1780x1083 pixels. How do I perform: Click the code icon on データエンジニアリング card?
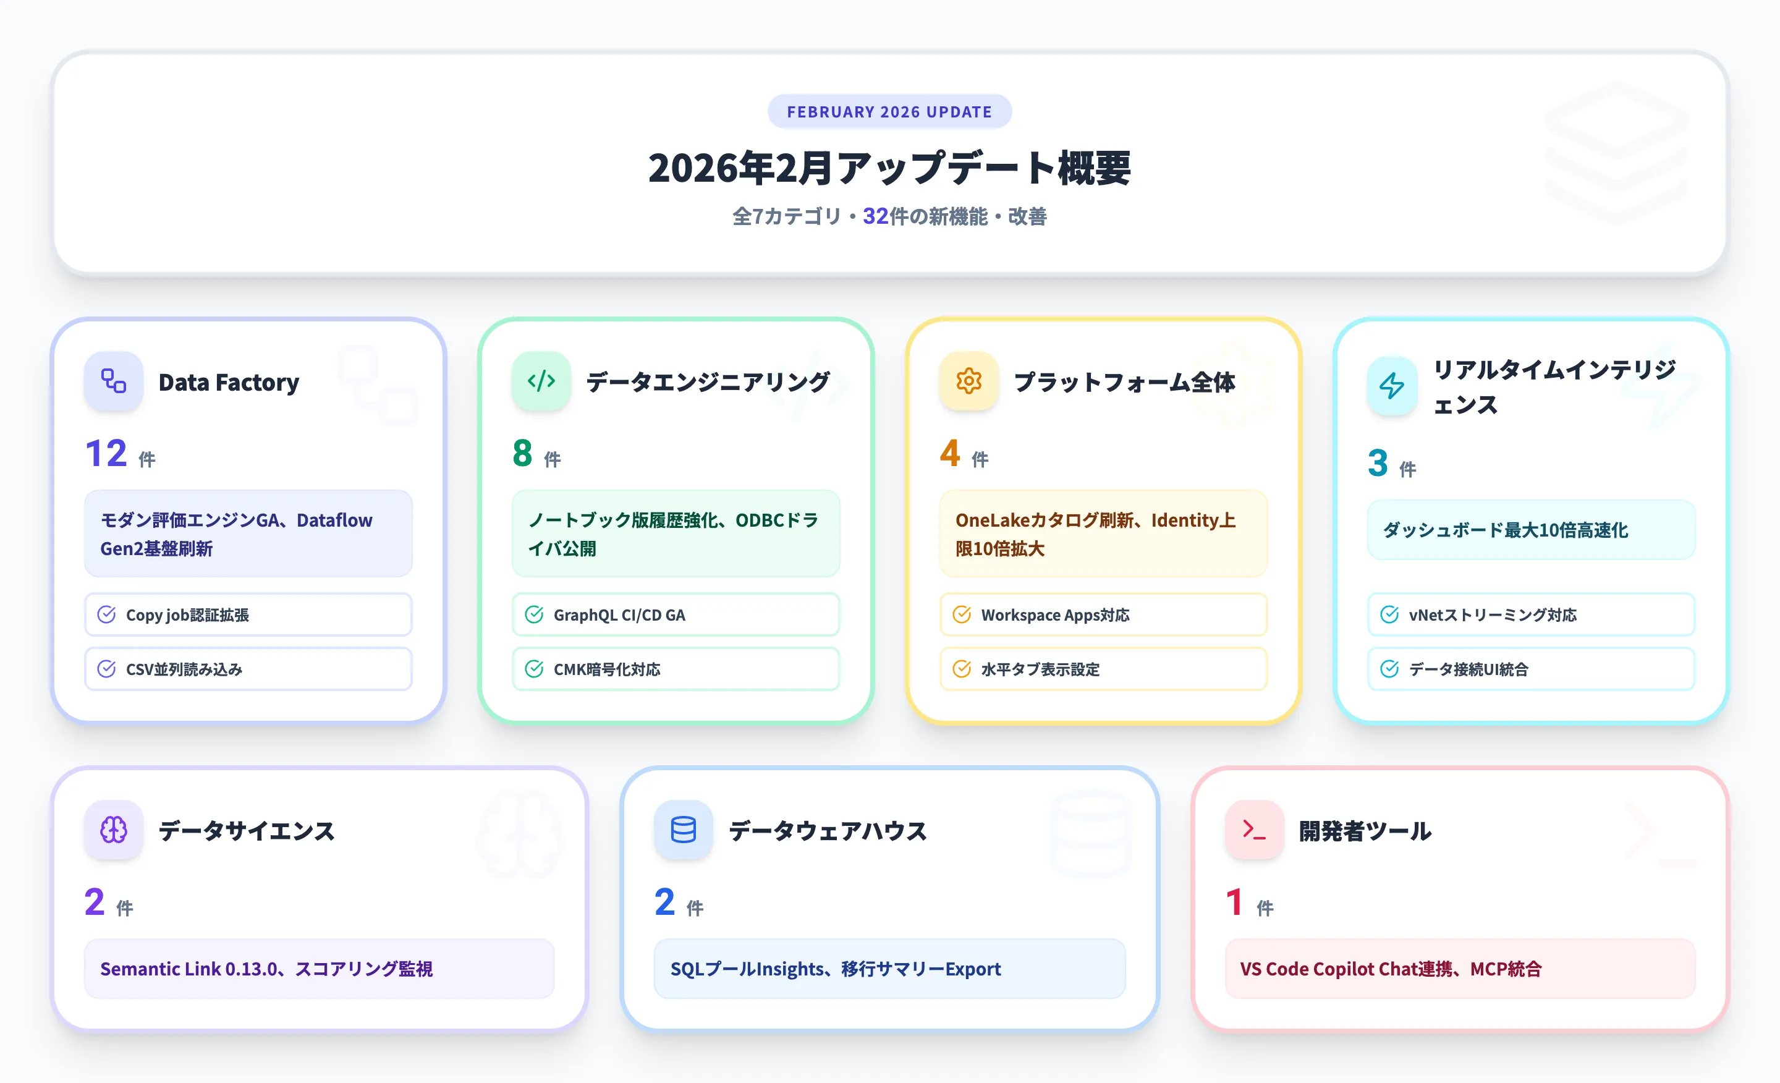541,381
